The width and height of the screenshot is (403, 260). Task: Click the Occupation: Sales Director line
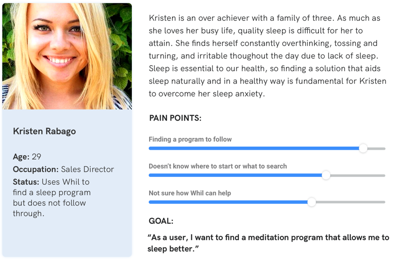[x=63, y=169]
